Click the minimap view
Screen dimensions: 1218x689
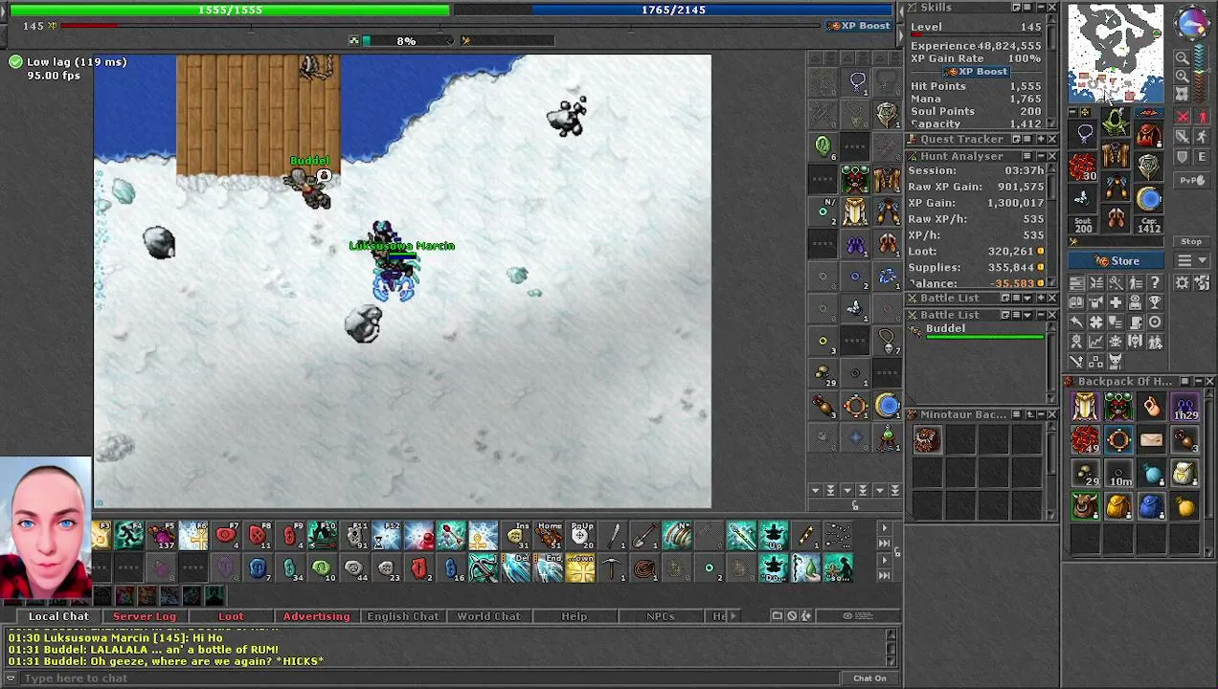[1116, 54]
